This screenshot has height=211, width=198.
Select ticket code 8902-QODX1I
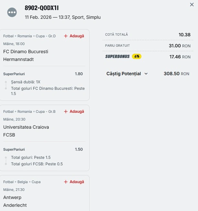[42, 8]
